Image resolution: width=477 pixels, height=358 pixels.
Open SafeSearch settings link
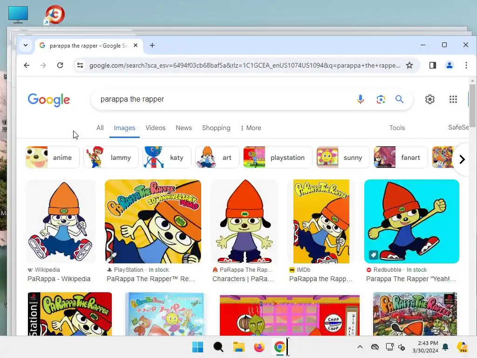(458, 127)
